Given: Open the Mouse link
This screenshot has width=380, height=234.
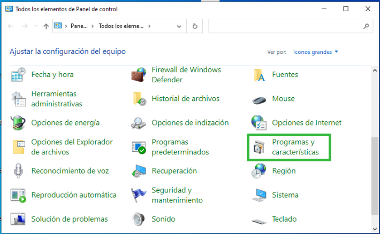Looking at the screenshot, I should pyautogui.click(x=283, y=98).
